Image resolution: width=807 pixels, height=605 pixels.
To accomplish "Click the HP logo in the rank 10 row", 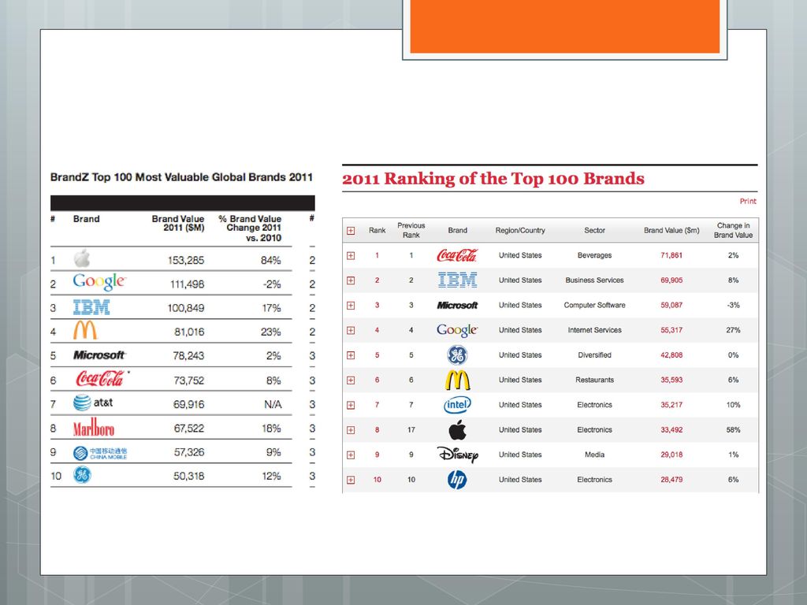I will (x=457, y=480).
